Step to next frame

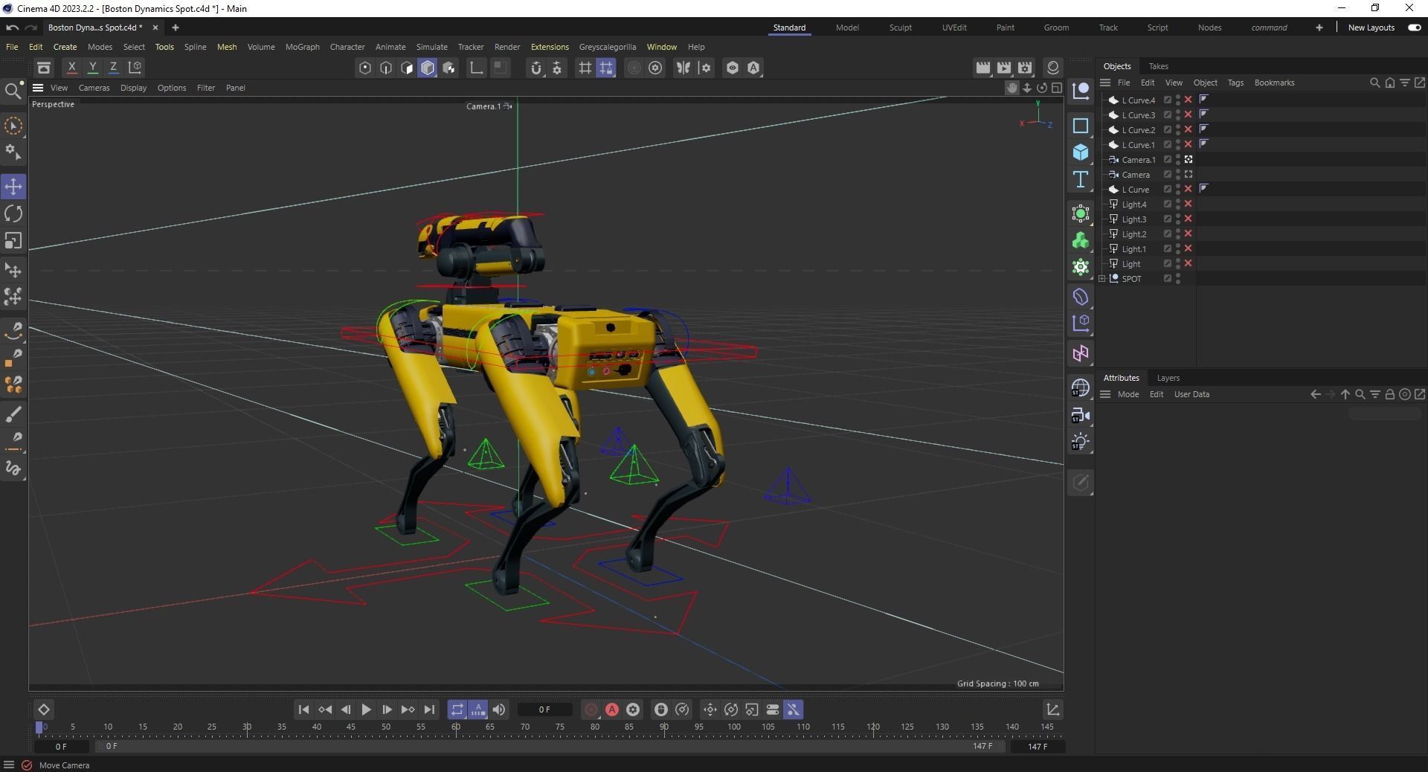point(387,710)
